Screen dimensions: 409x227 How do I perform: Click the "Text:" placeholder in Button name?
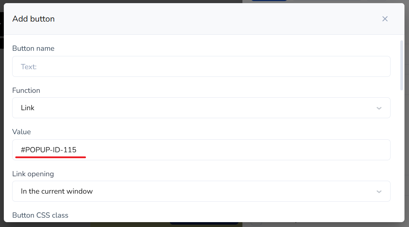point(29,67)
